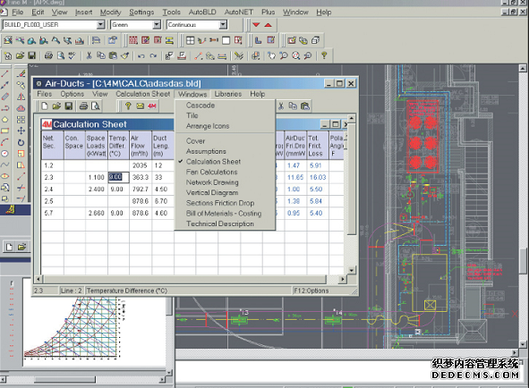Open Assumptions from the Windows menu
This screenshot has height=388, width=529.
(x=206, y=151)
